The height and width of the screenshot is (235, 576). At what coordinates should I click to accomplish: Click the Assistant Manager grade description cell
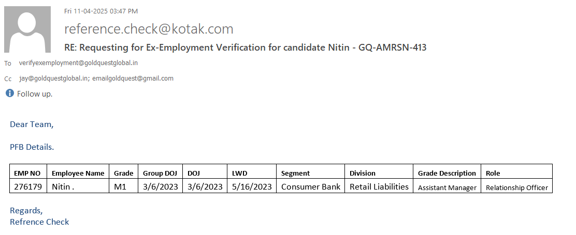[447, 187]
